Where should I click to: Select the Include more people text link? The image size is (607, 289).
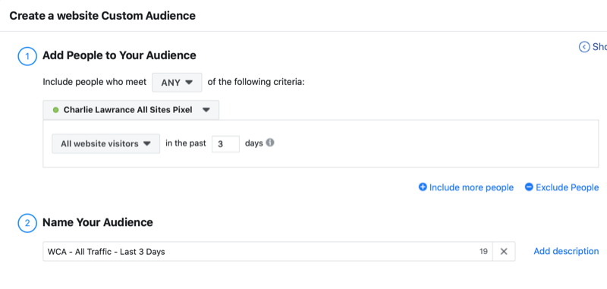tap(471, 187)
